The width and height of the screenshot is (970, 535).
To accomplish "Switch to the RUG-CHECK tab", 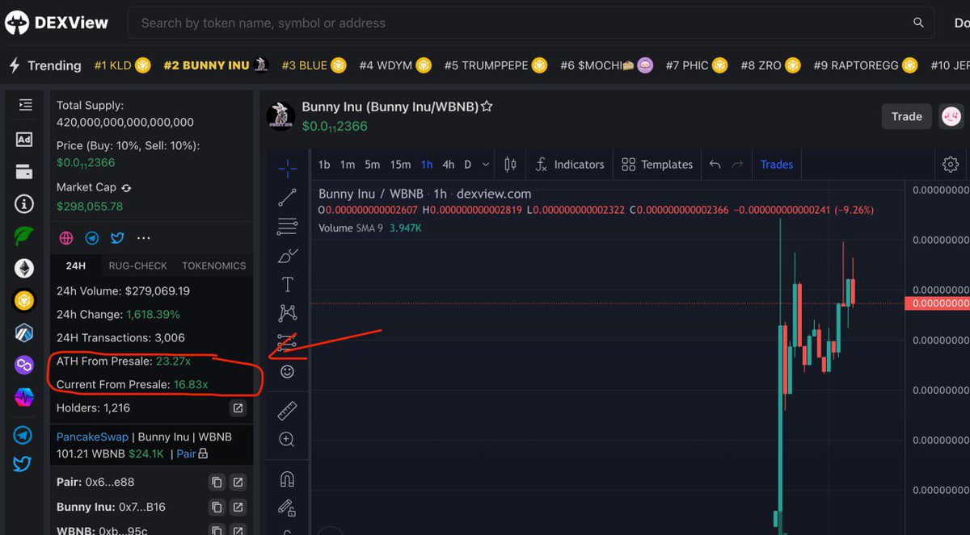I will coord(138,265).
